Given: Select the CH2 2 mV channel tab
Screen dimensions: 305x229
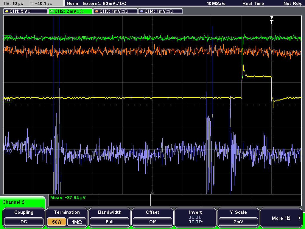Looking at the screenshot, I should click(70, 11).
